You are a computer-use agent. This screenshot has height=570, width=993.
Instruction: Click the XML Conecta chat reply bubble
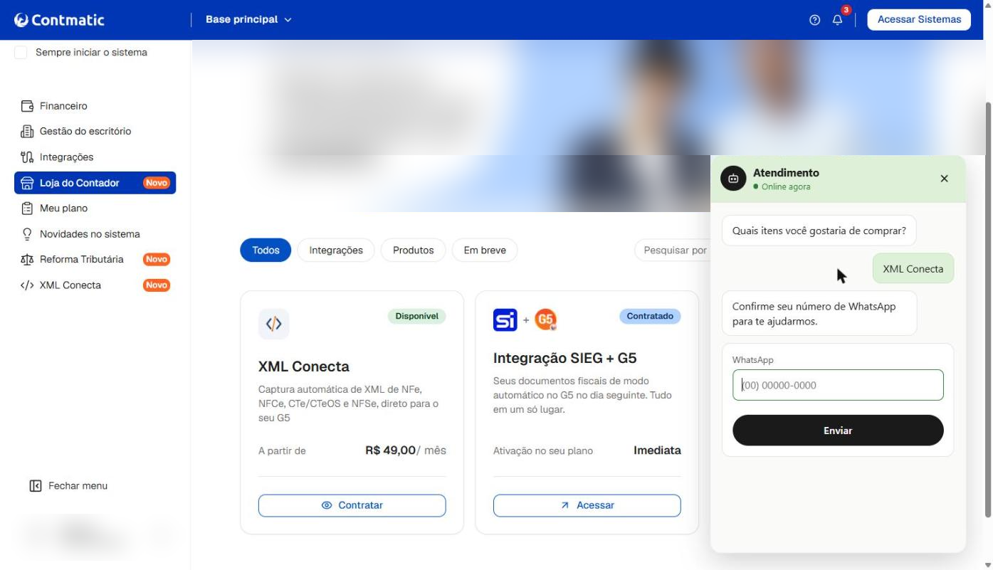click(x=913, y=269)
